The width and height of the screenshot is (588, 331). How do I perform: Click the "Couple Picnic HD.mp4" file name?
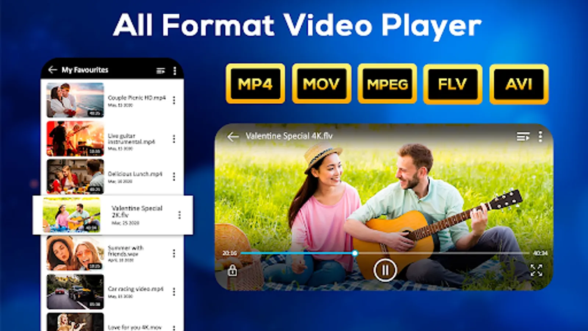[137, 98]
